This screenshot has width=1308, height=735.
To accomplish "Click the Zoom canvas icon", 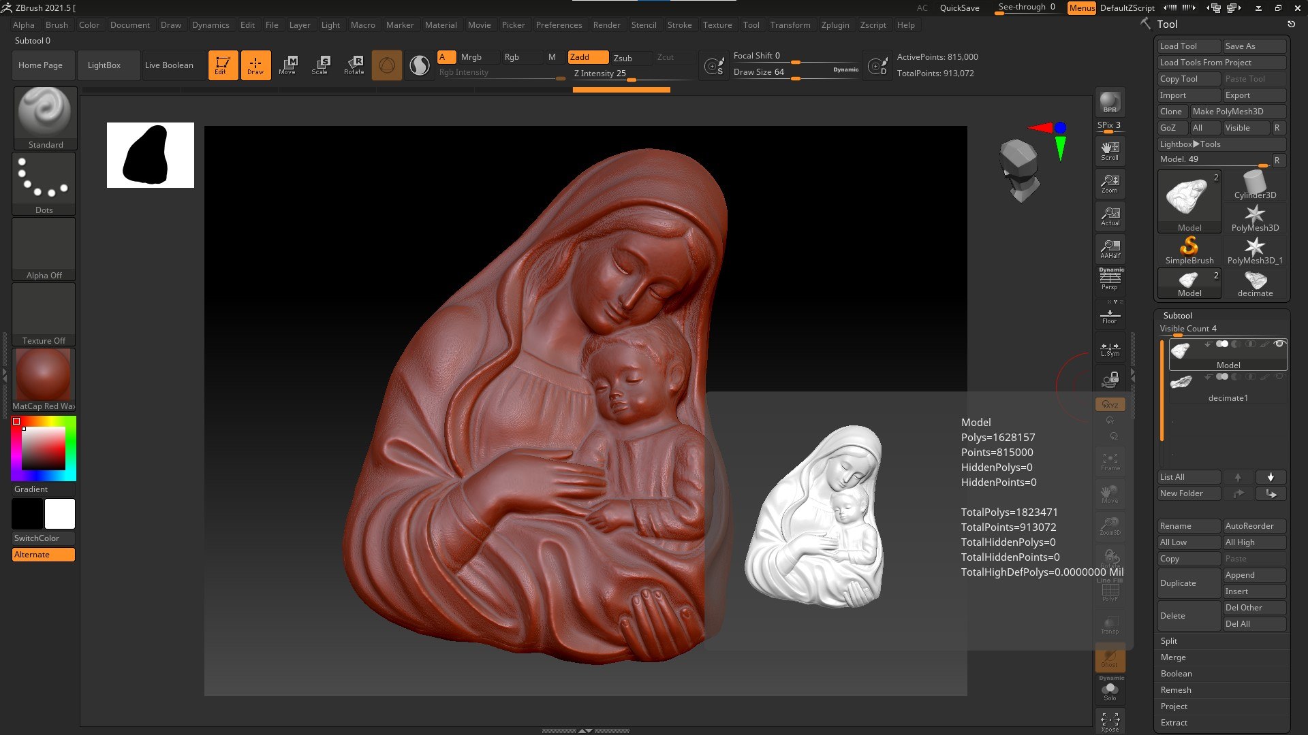I will tap(1110, 184).
